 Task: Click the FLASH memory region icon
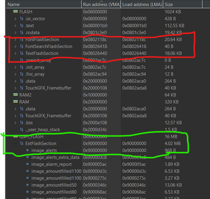click(x=15, y=12)
